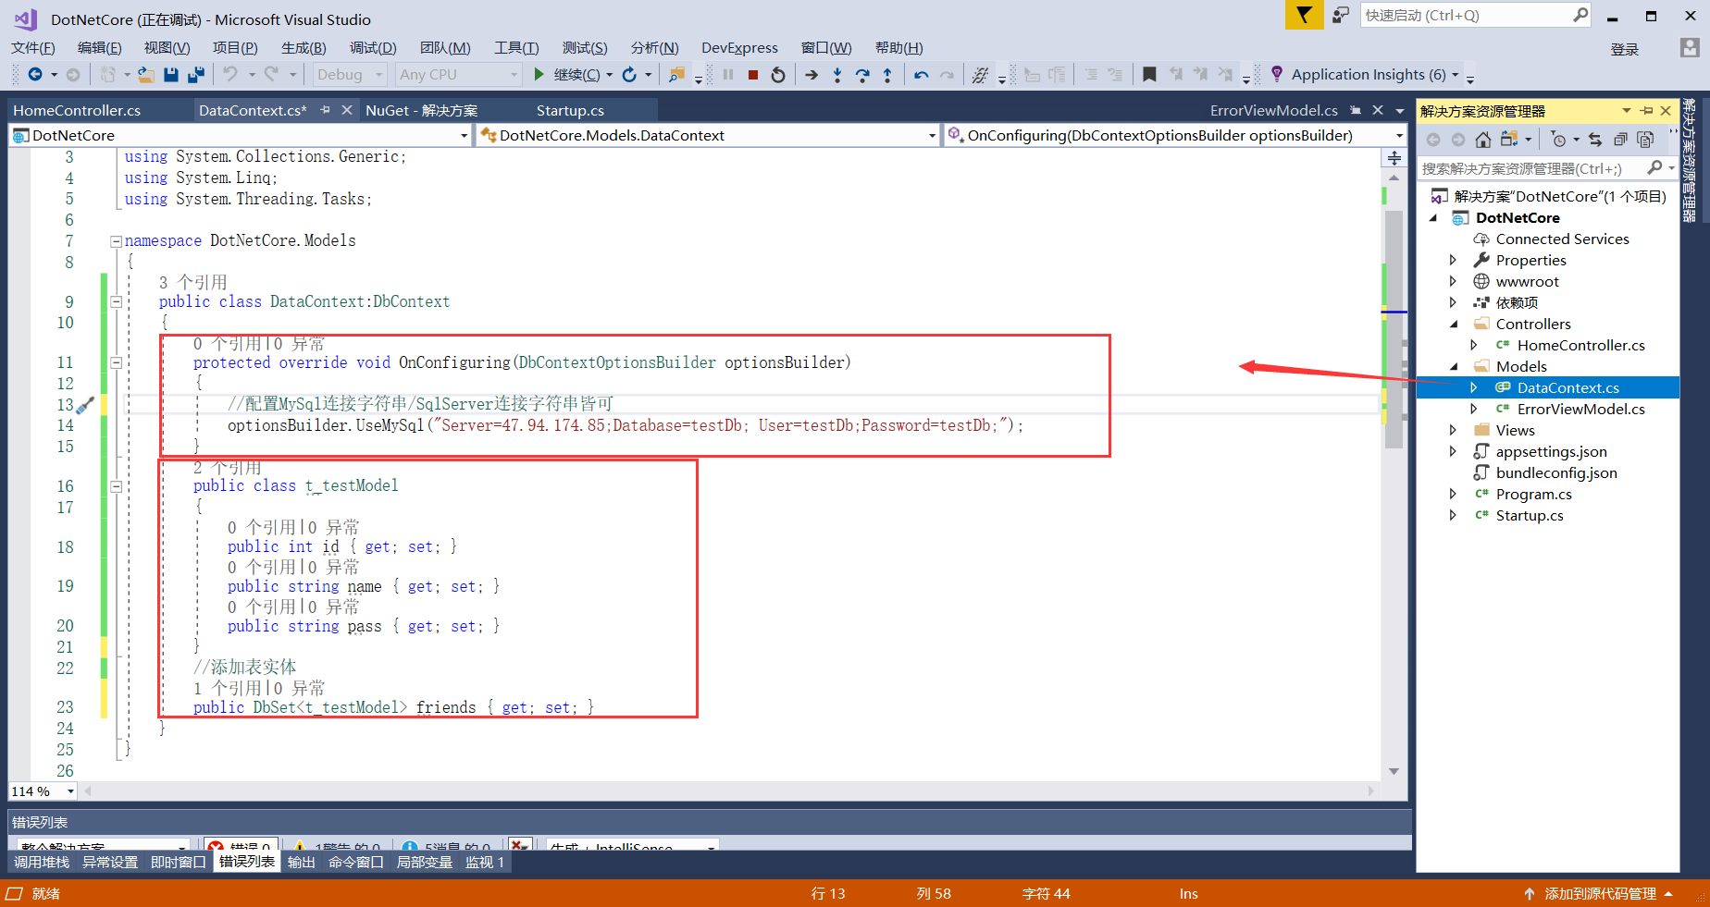Screen dimensions: 1710x907
Task: Click the 登录 sign in link
Action: pyautogui.click(x=1624, y=49)
